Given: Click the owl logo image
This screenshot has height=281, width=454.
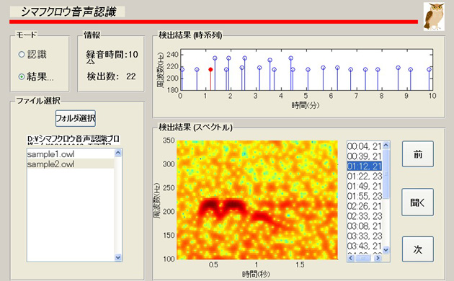Looking at the screenshot, I should pyautogui.click(x=434, y=16).
